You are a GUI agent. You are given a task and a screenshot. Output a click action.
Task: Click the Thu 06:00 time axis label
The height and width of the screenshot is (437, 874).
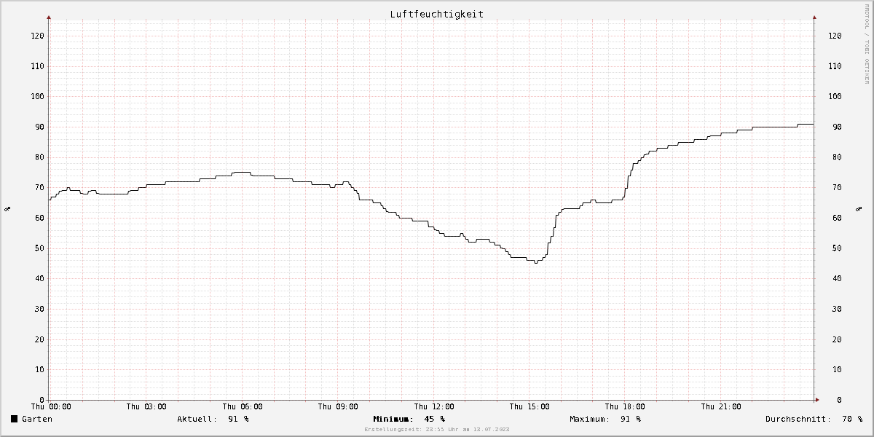(243, 406)
